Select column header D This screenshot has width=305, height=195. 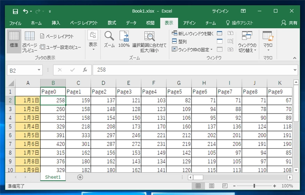point(103,83)
